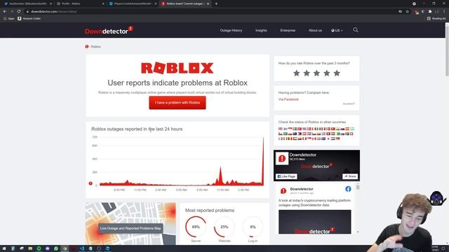Click the red baseline alert icon on chart
The image size is (449, 252).
click(x=91, y=183)
